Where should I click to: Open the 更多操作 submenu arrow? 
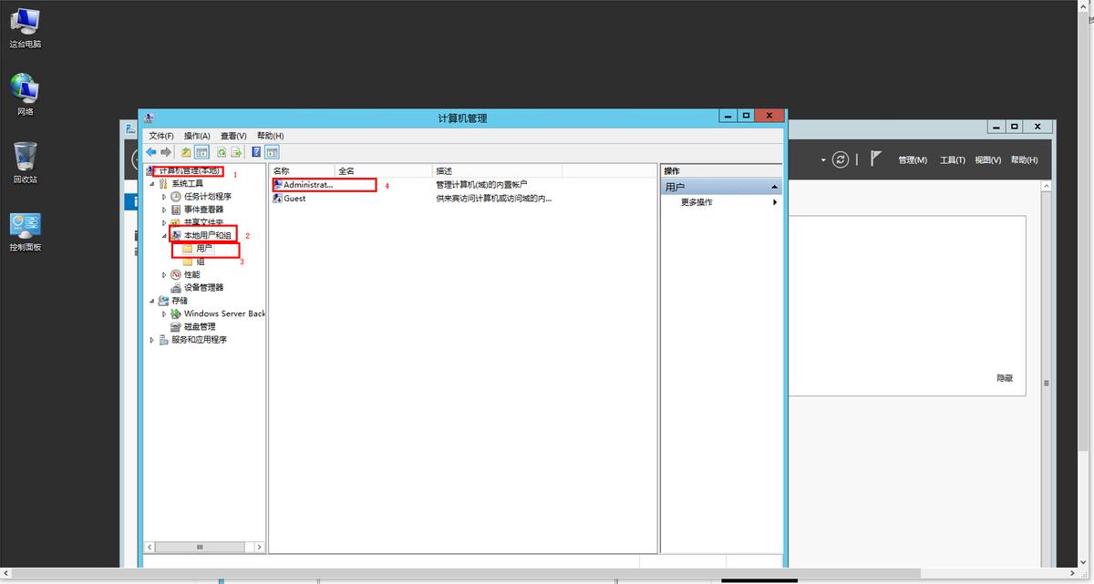point(776,202)
